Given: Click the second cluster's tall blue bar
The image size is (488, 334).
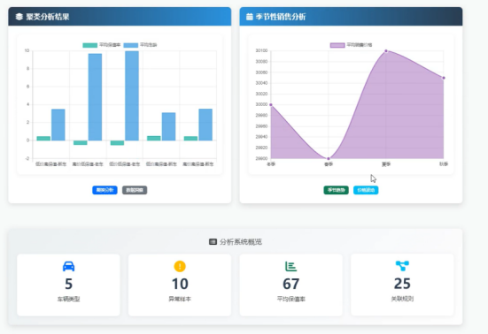Looking at the screenshot, I should [x=95, y=97].
